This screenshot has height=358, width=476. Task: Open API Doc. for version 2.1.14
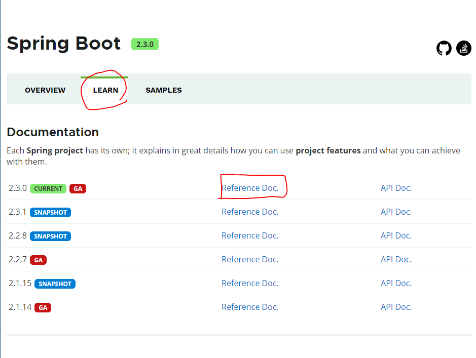point(396,307)
